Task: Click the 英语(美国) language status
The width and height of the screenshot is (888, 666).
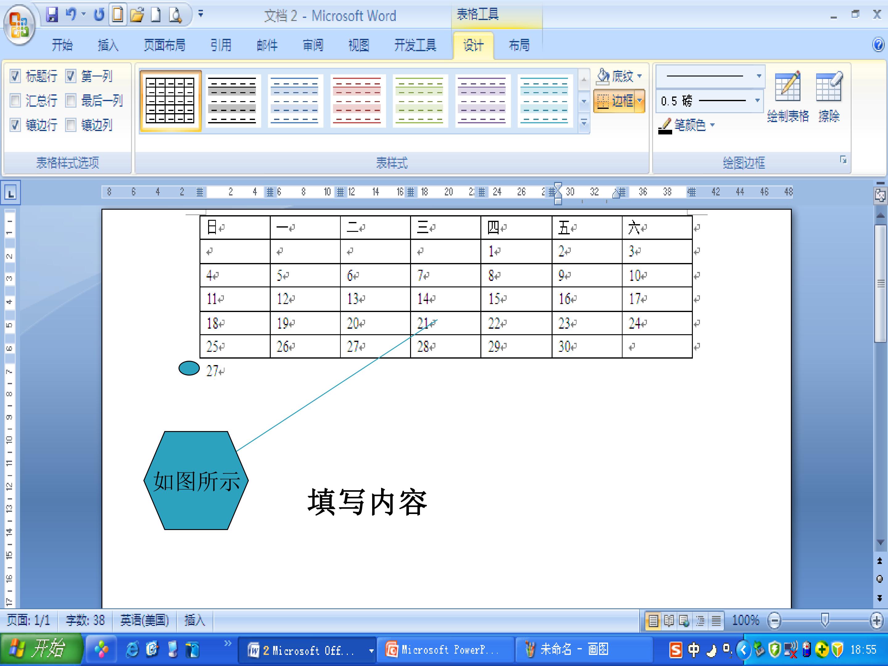Action: (145, 621)
